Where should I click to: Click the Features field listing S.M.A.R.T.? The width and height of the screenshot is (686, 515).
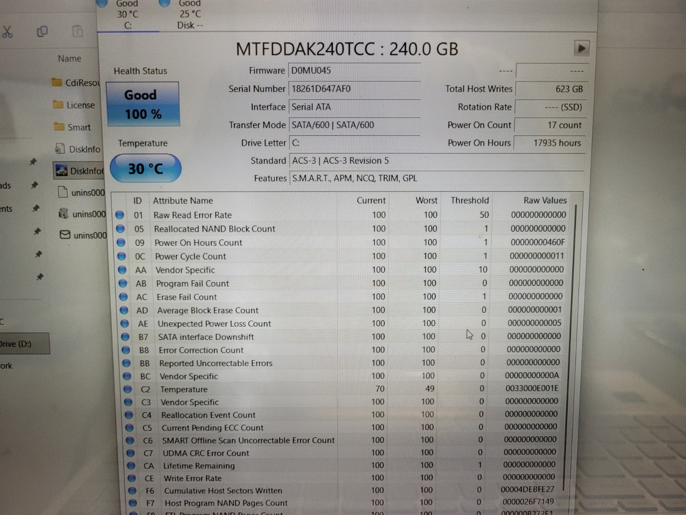pos(437,178)
